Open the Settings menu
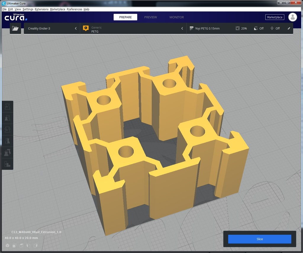Image resolution: width=303 pixels, height=253 pixels. 28,9
